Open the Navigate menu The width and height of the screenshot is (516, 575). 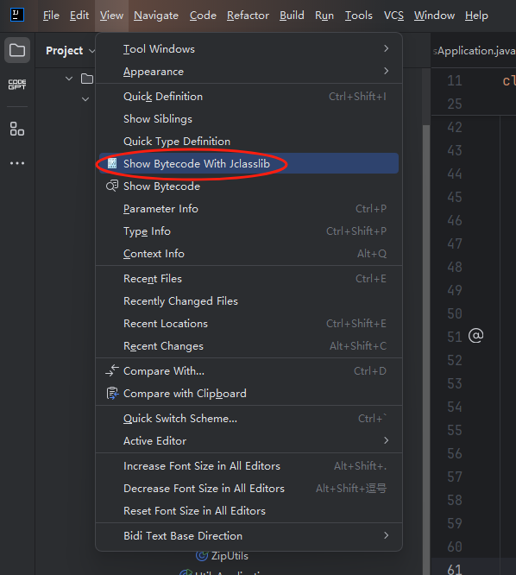pyautogui.click(x=156, y=16)
